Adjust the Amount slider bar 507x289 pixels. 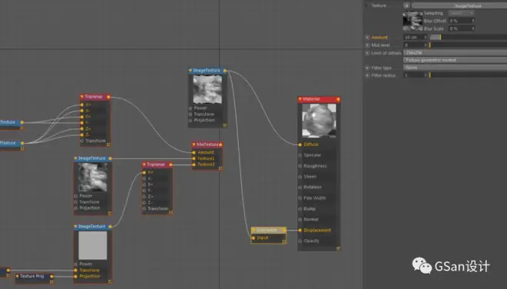(468, 37)
